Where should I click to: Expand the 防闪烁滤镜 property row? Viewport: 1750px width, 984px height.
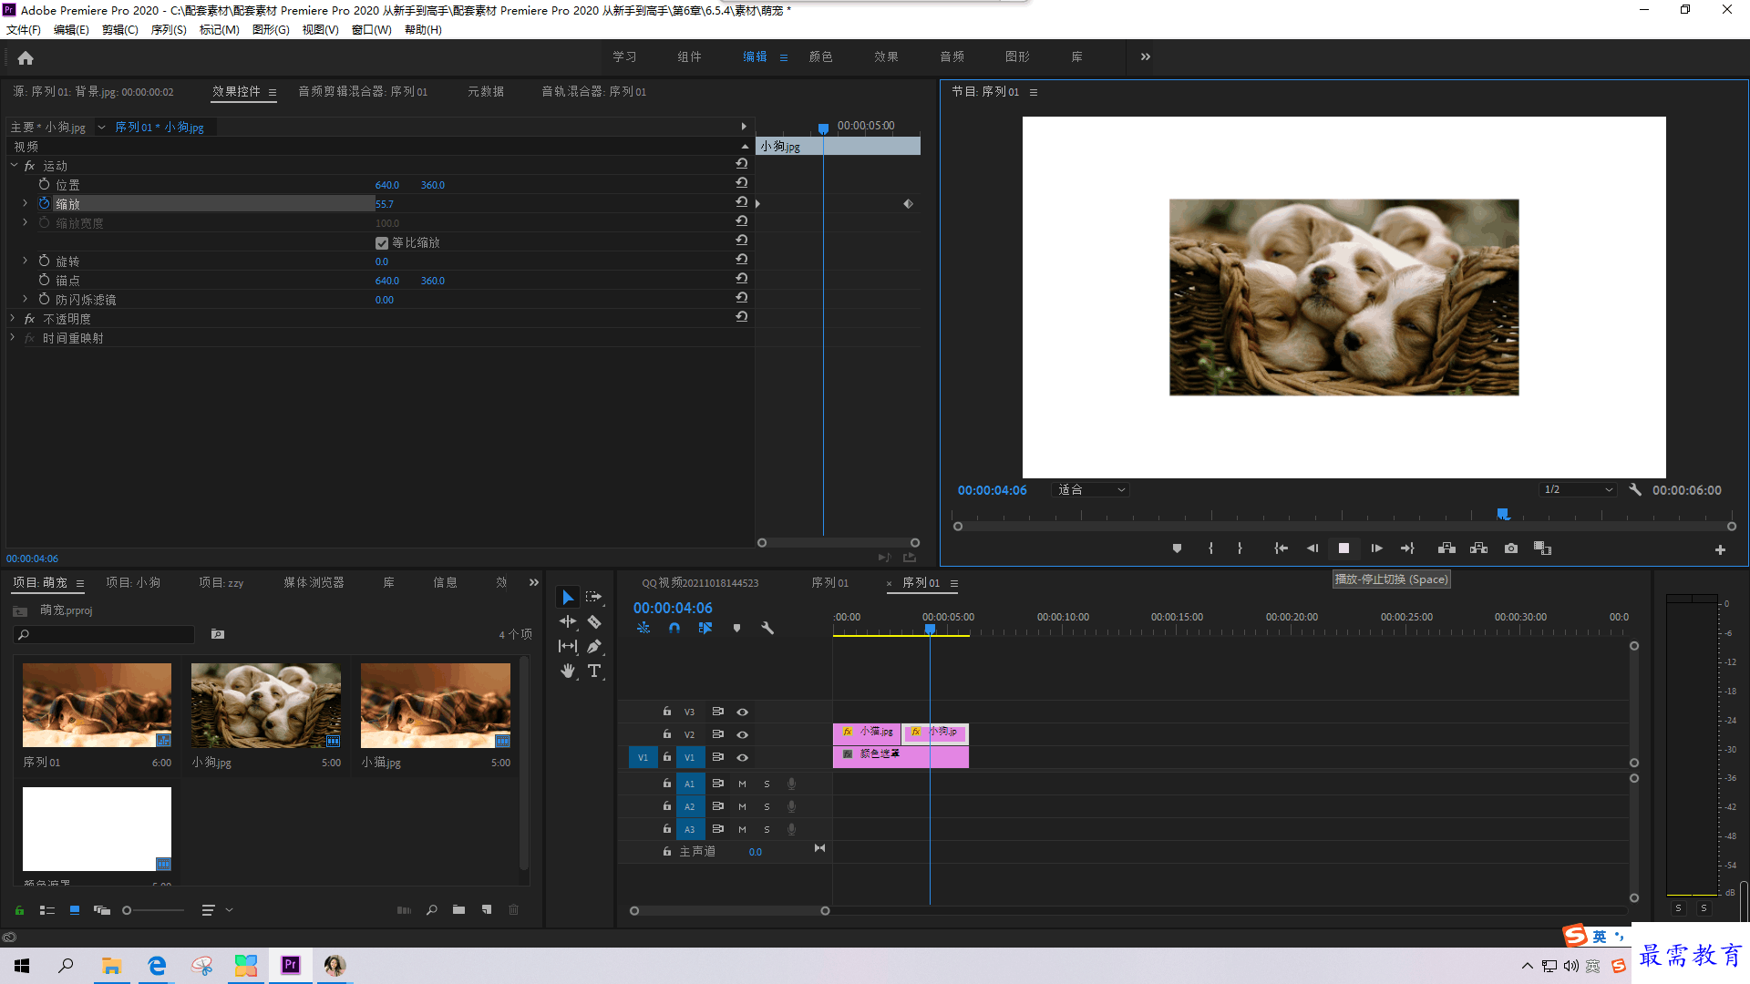(x=26, y=299)
